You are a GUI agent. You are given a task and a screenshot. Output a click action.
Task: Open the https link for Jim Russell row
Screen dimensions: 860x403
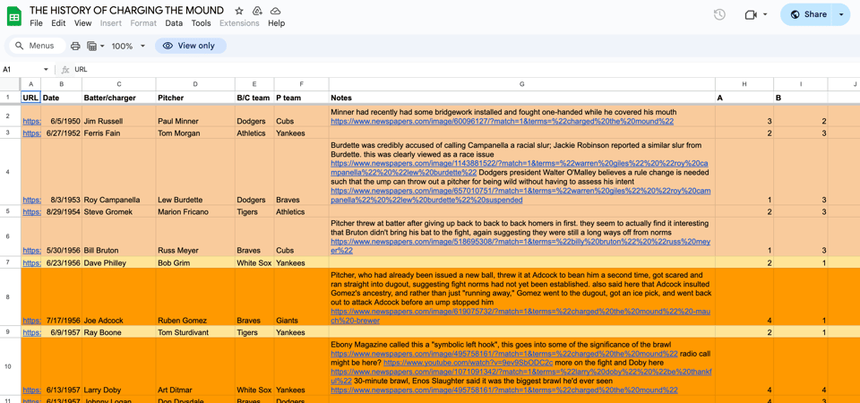pyautogui.click(x=31, y=122)
